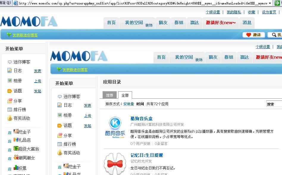Viewport: 282px width, 175px height.
Task: Open 猫友 tab in inner embedded navigation
Action: (213, 57)
